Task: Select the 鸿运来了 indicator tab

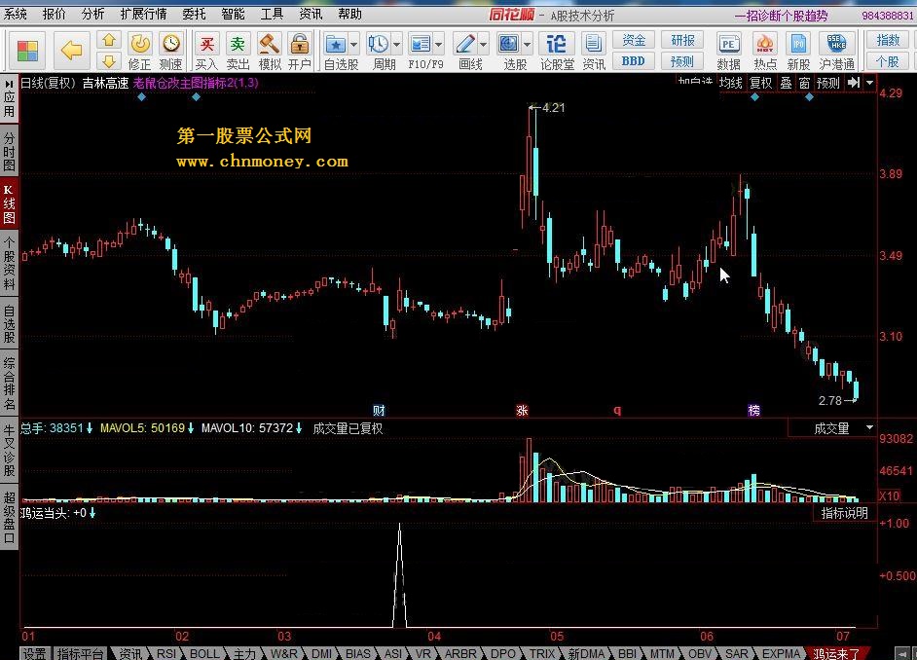Action: pos(837,653)
